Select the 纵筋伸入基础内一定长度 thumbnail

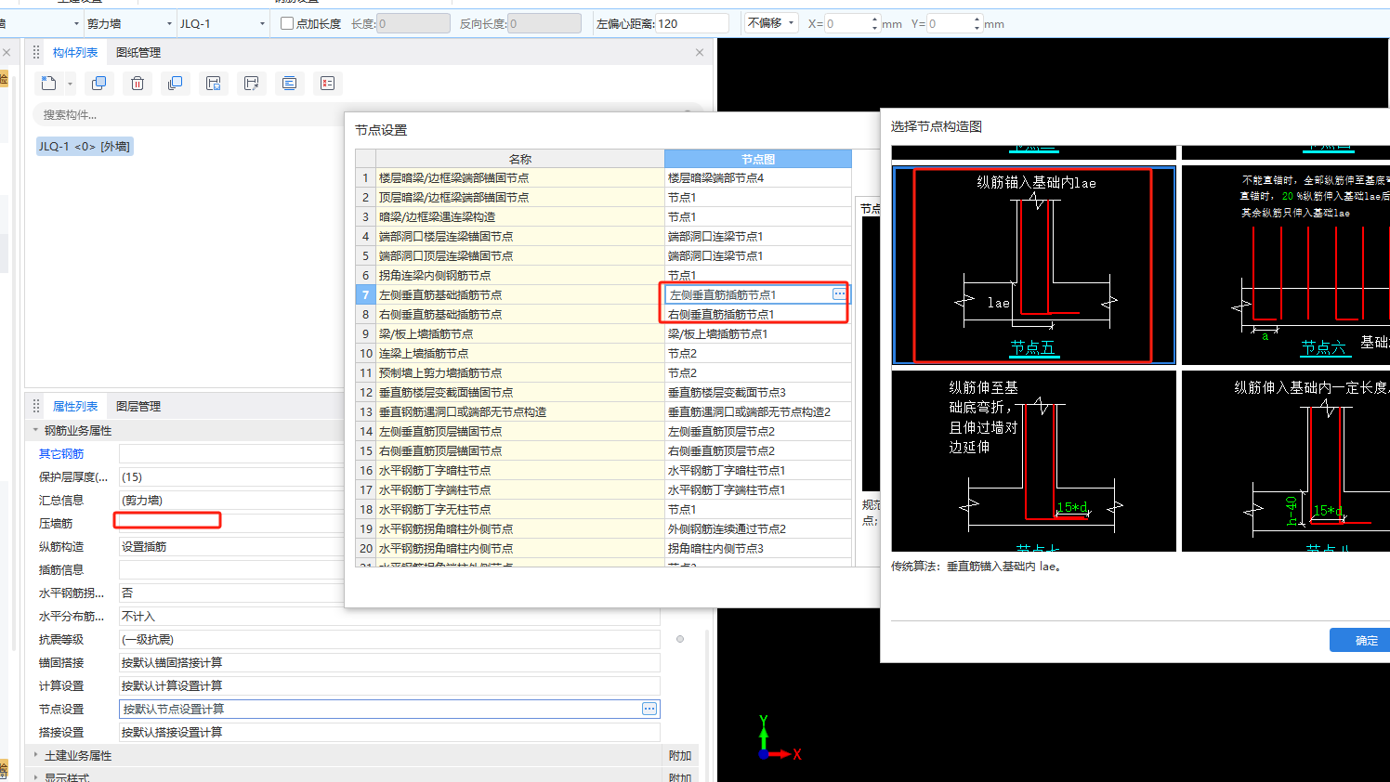point(1286,461)
